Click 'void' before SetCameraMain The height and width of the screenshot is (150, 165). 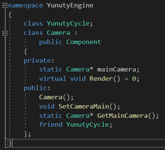(x=47, y=107)
